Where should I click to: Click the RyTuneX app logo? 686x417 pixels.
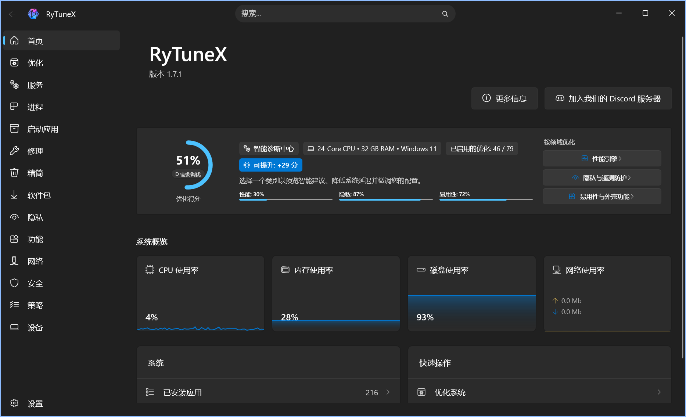coord(33,14)
